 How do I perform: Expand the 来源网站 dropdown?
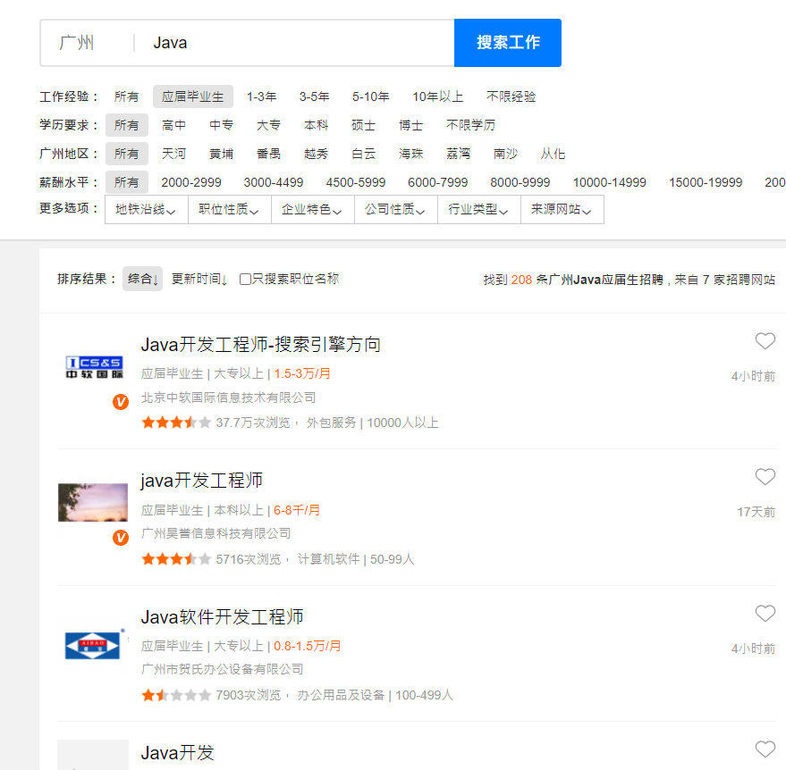(x=562, y=209)
